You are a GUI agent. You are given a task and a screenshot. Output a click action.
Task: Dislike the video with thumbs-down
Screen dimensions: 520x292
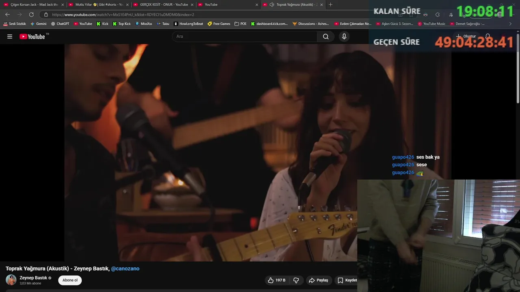click(296, 280)
